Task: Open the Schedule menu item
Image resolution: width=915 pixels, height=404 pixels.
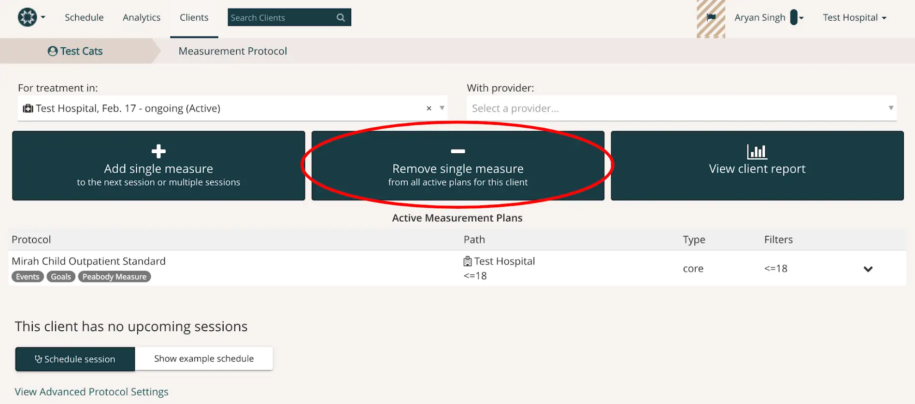Action: pyautogui.click(x=84, y=17)
